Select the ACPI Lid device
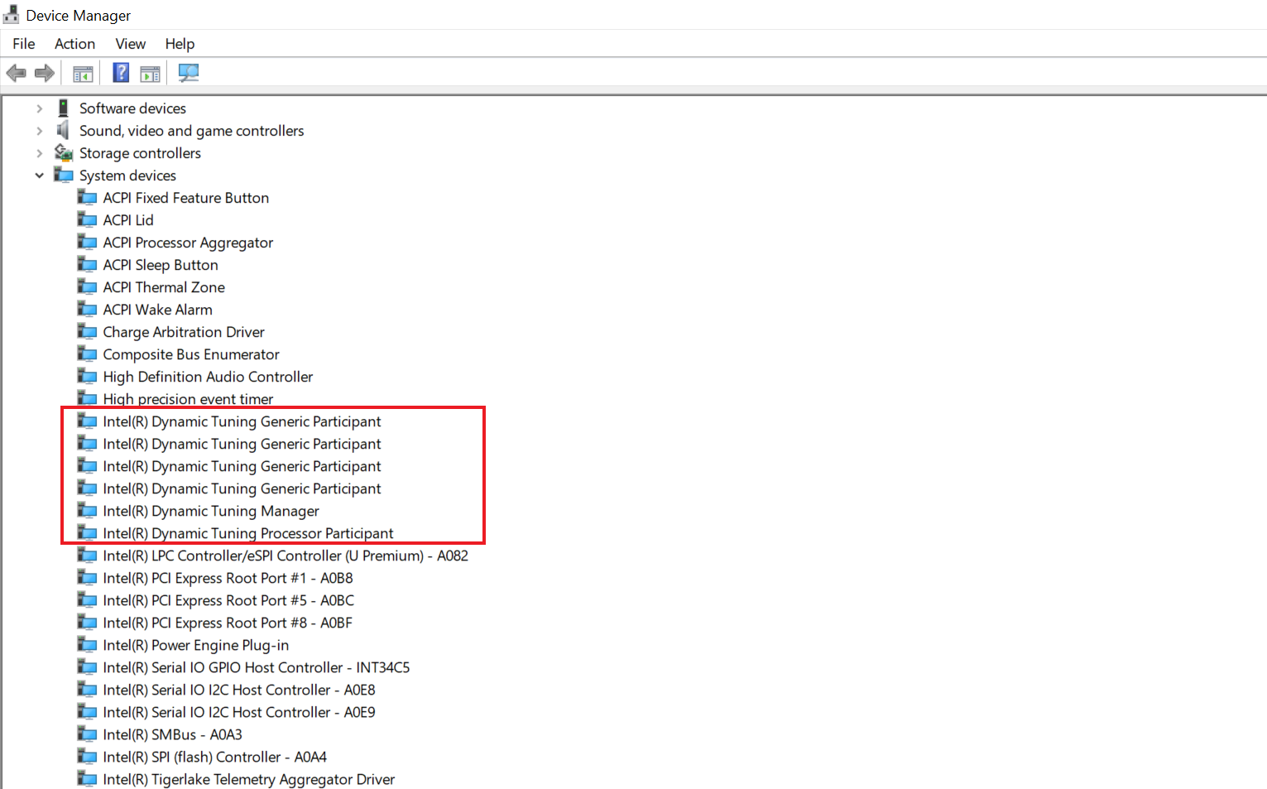This screenshot has width=1267, height=789. (128, 220)
